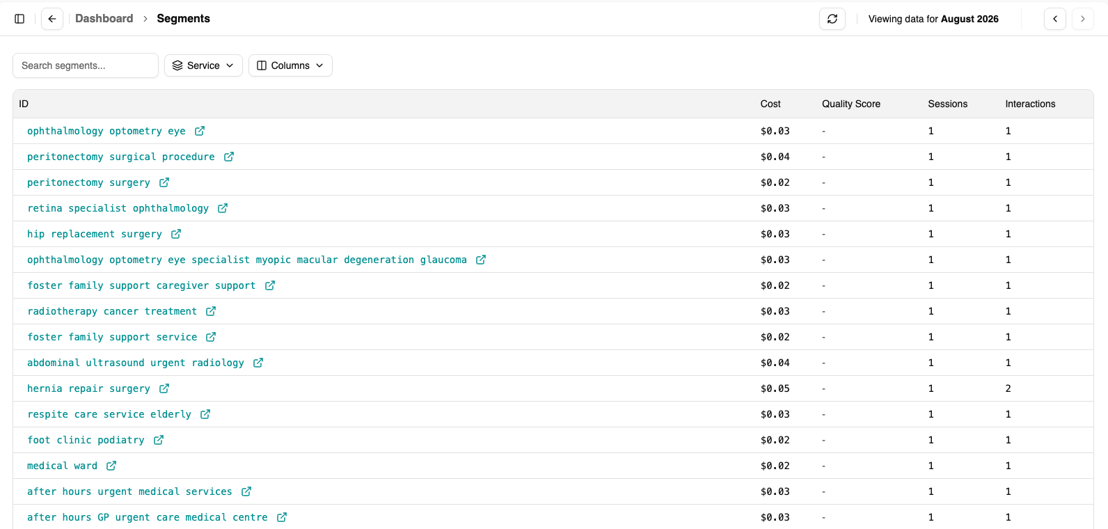Open external link for radiotherapy cancer treatment
This screenshot has height=529, width=1108.
click(x=211, y=311)
